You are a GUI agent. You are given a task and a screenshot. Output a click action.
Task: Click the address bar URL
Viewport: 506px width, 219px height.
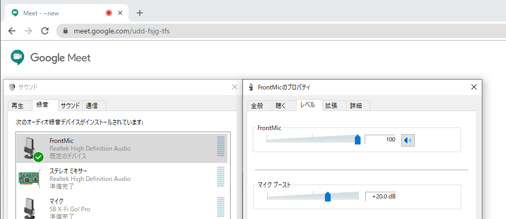point(122,31)
